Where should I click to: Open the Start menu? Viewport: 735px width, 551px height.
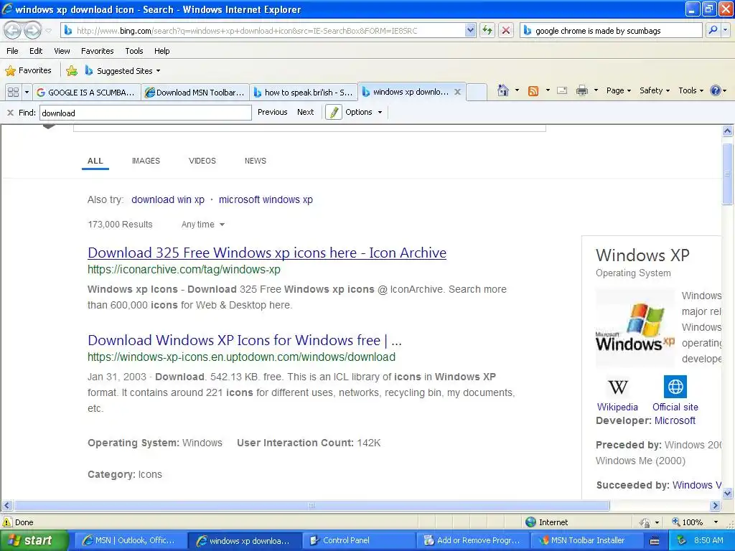pos(34,540)
